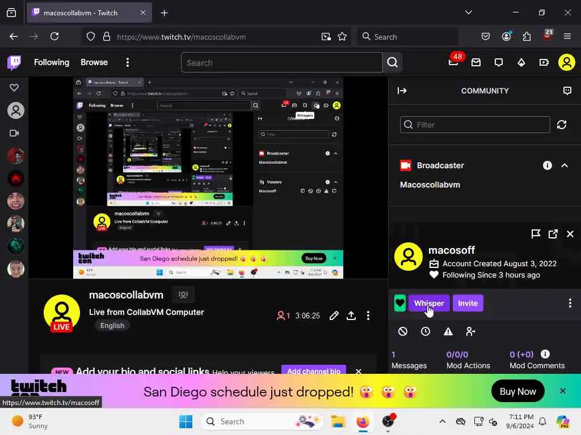Open the Browse tab

pyautogui.click(x=94, y=62)
